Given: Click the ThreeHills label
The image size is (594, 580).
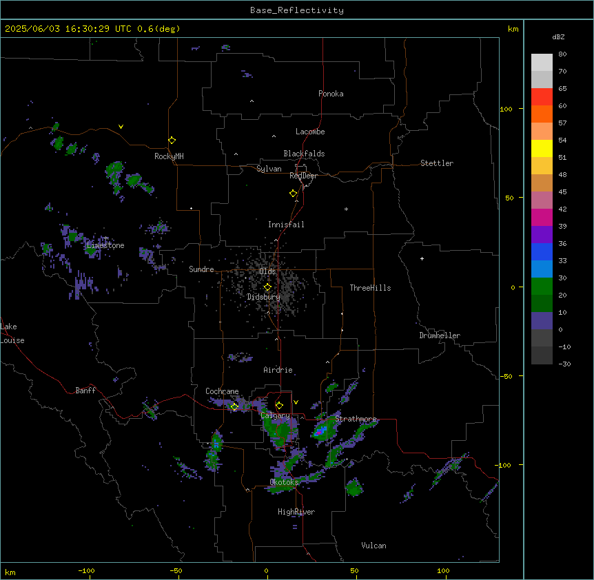Looking at the screenshot, I should (x=370, y=288).
